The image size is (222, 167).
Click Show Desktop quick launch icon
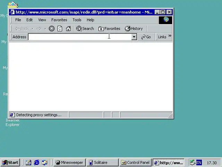28,162
